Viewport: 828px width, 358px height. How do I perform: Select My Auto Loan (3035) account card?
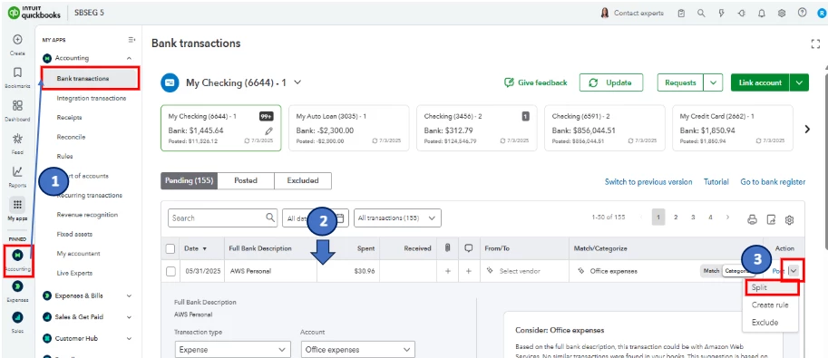349,128
